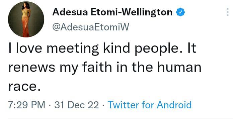Click the word "faith" in the tweet

97,67
